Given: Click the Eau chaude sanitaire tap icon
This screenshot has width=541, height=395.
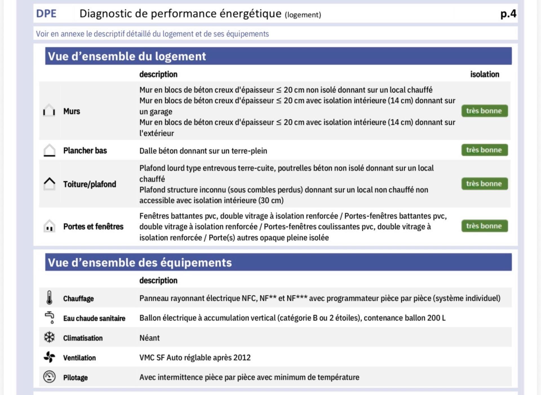Looking at the screenshot, I should coord(50,318).
